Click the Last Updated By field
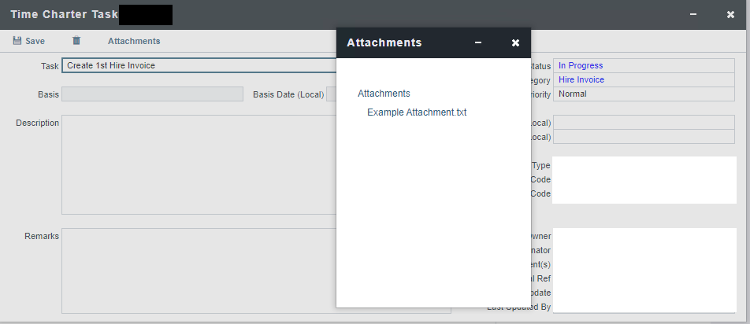Viewport: 750px width, 324px height. (644, 307)
